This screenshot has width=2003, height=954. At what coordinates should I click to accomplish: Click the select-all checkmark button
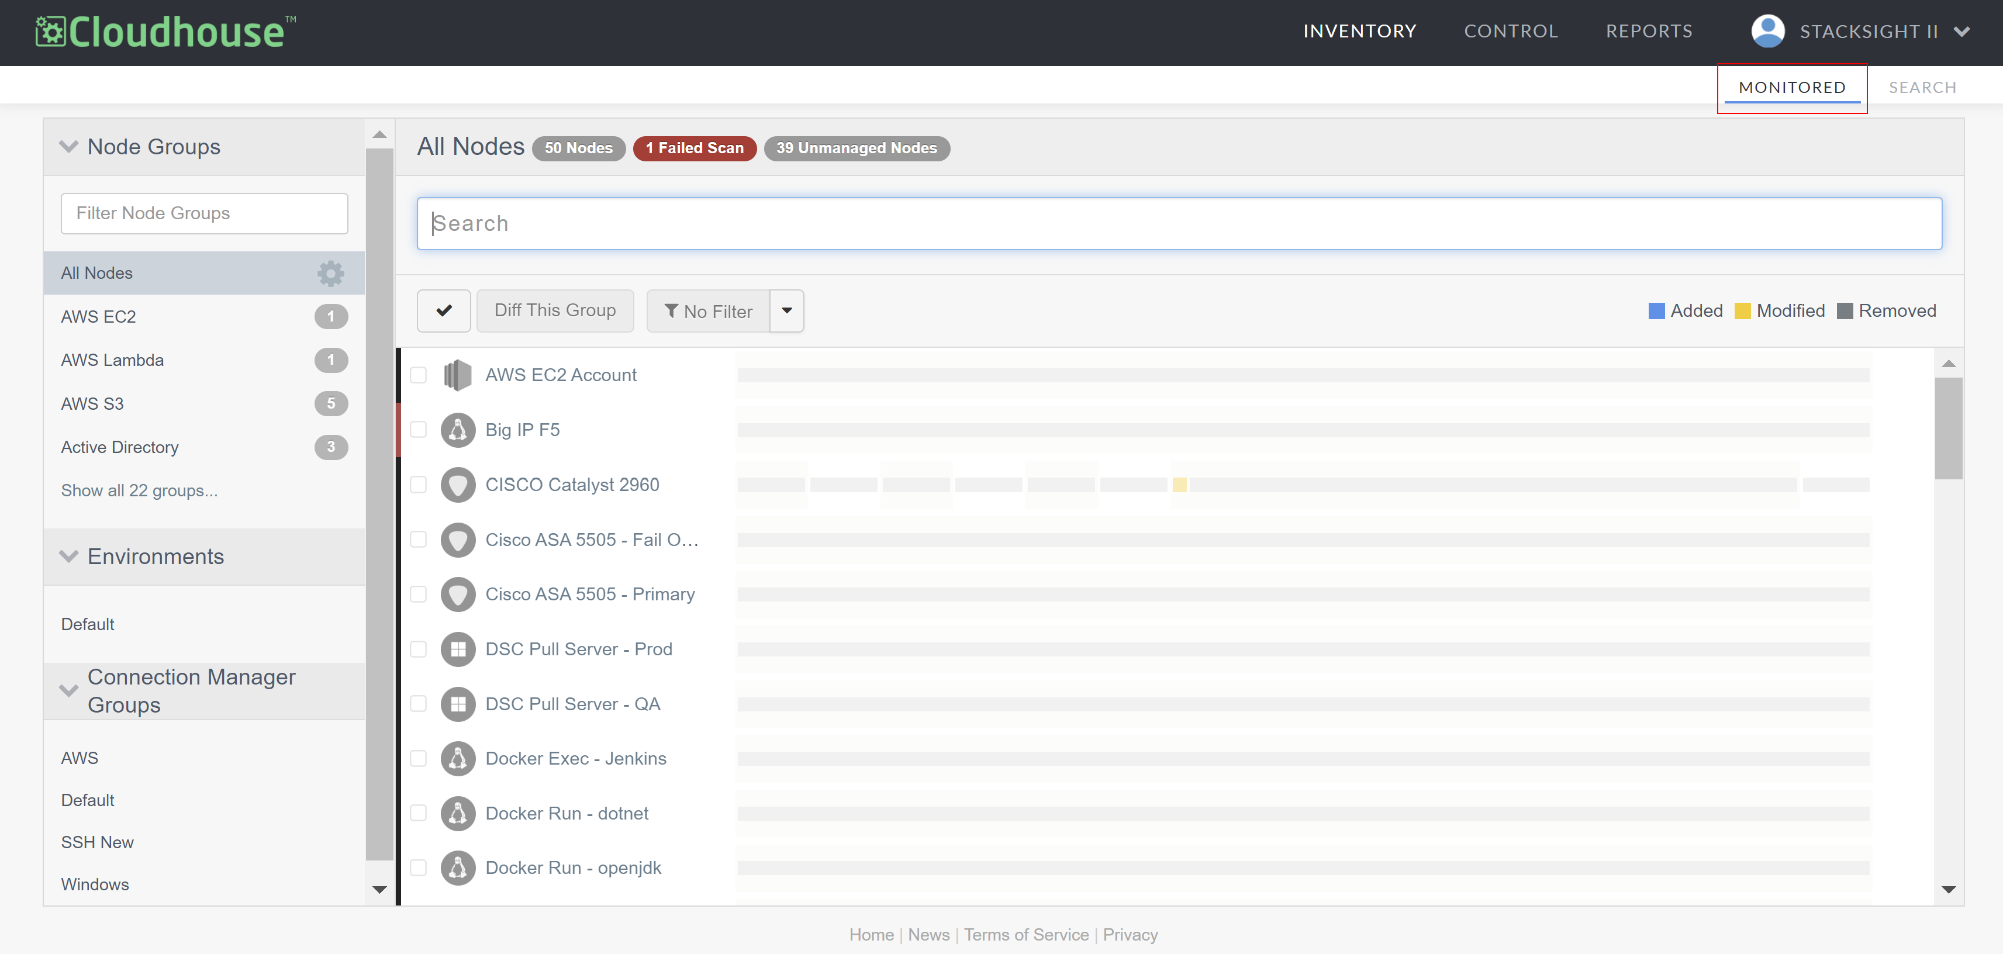[x=444, y=311]
